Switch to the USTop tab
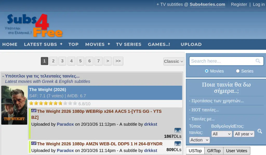 195,151
